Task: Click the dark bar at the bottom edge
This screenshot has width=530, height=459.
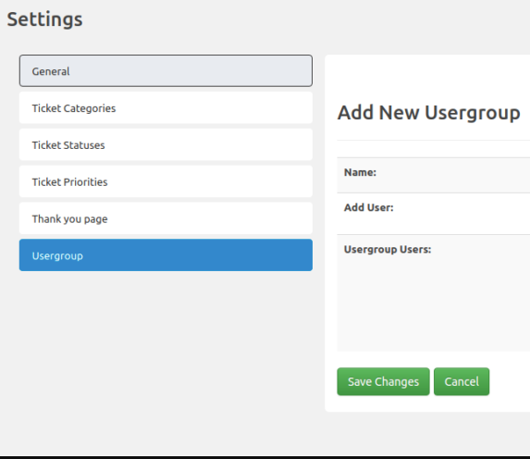Action: click(265, 457)
